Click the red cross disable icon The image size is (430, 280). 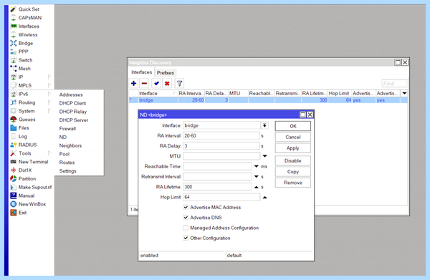point(167,83)
